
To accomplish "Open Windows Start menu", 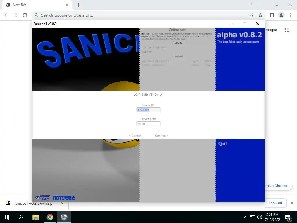I will pyautogui.click(x=7, y=217).
